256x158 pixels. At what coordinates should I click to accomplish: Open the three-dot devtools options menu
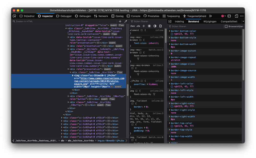[242, 16]
